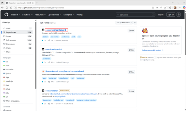The height and width of the screenshot is (115, 186).
Task: Open the new tab plus button
Action: 37,3
